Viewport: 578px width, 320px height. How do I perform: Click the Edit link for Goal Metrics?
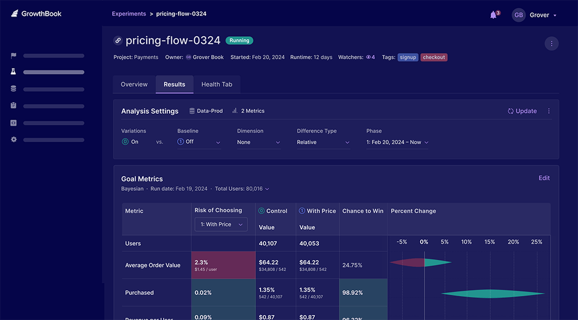[544, 177]
